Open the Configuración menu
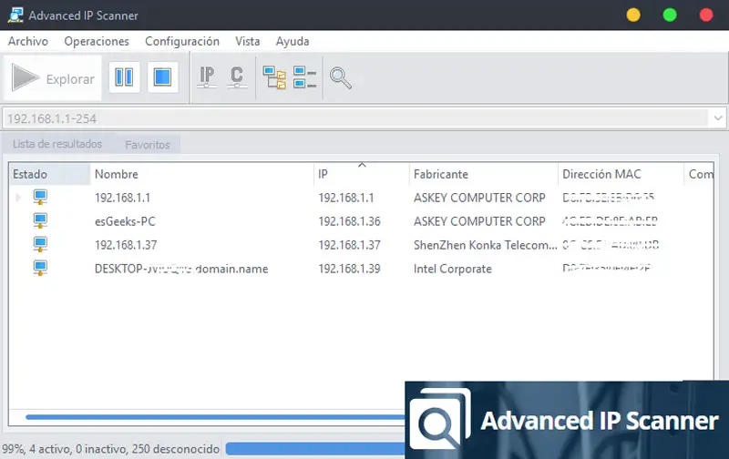729x459 pixels. coord(182,41)
